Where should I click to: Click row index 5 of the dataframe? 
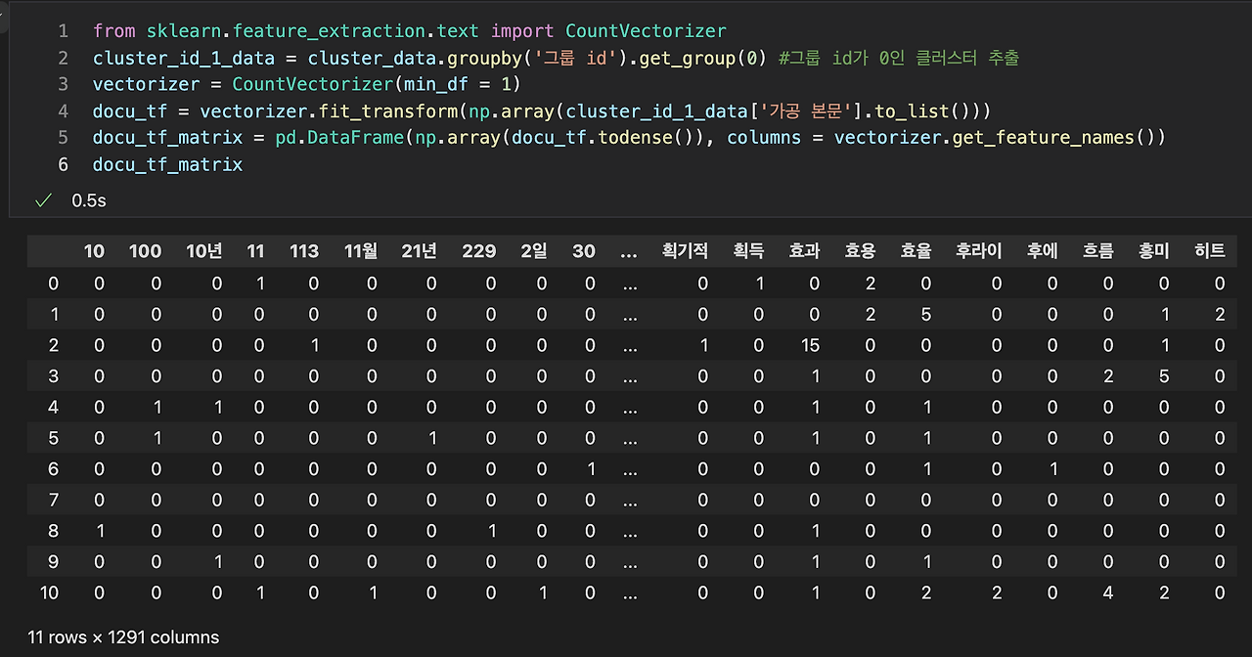pyautogui.click(x=54, y=438)
